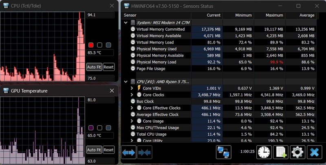This screenshot has width=326, height=165.
Task: Click the 3,498.7 MHz Core Clocks value
Action: click(x=209, y=95)
